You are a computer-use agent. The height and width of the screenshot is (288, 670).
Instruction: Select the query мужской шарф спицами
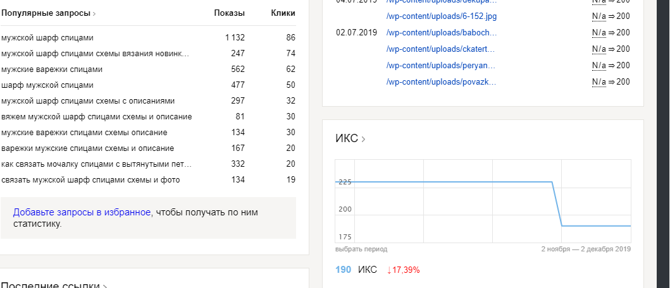click(x=47, y=38)
